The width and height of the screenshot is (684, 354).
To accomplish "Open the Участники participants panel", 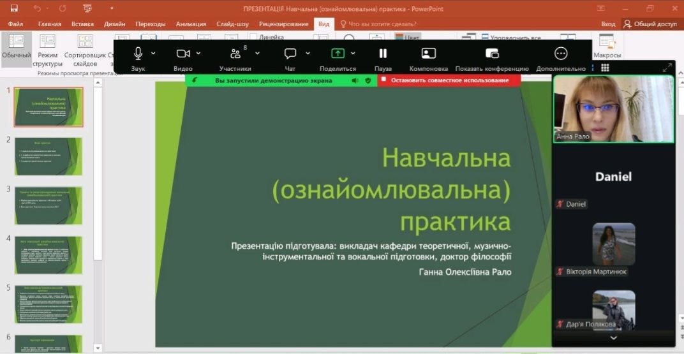I will pos(235,54).
